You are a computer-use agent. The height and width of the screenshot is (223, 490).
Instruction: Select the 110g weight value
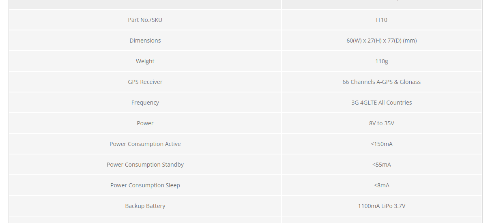pos(382,61)
